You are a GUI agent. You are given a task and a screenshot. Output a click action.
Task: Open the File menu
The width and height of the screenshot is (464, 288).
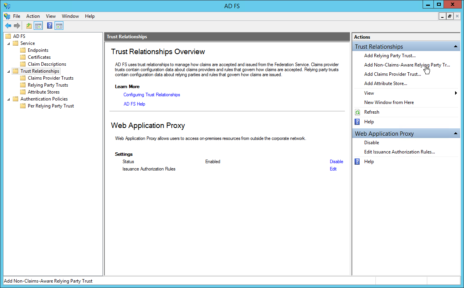point(17,16)
